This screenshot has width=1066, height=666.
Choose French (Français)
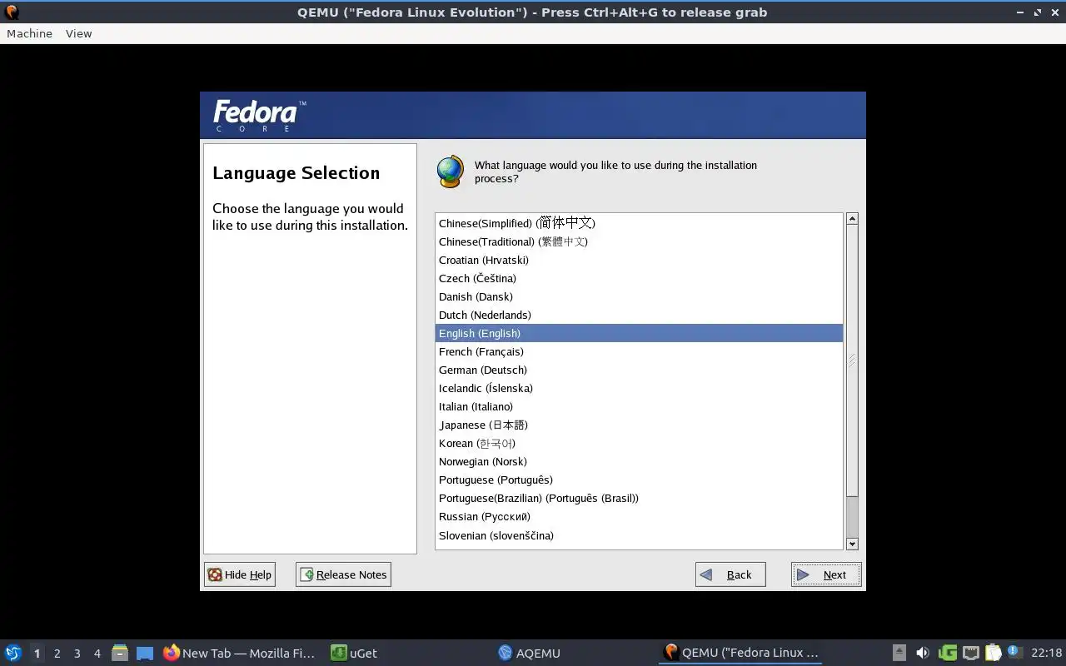[639, 351]
